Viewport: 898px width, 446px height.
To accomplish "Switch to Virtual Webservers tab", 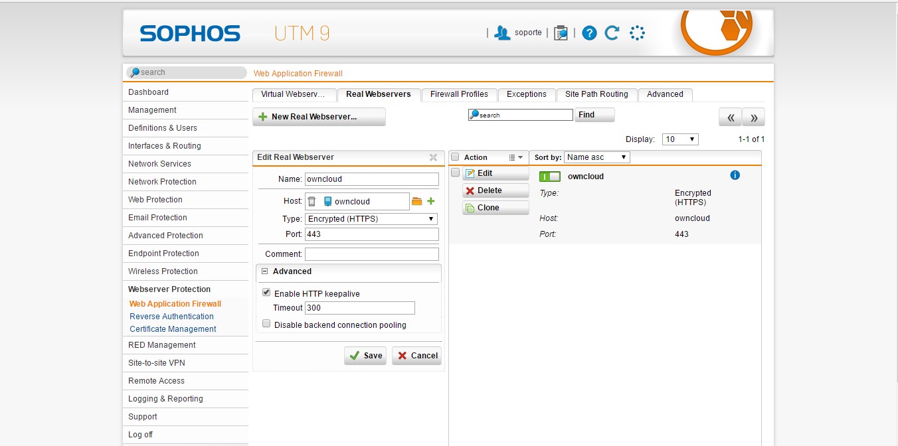I will click(x=294, y=94).
